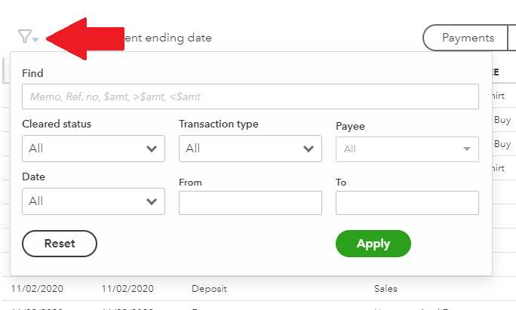
Task: Focus the Find memo search field
Action: 250,97
